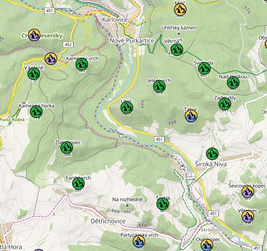The height and width of the screenshot is (251, 267).
Task: Open the Špičák peak marker
Action: point(163,204)
